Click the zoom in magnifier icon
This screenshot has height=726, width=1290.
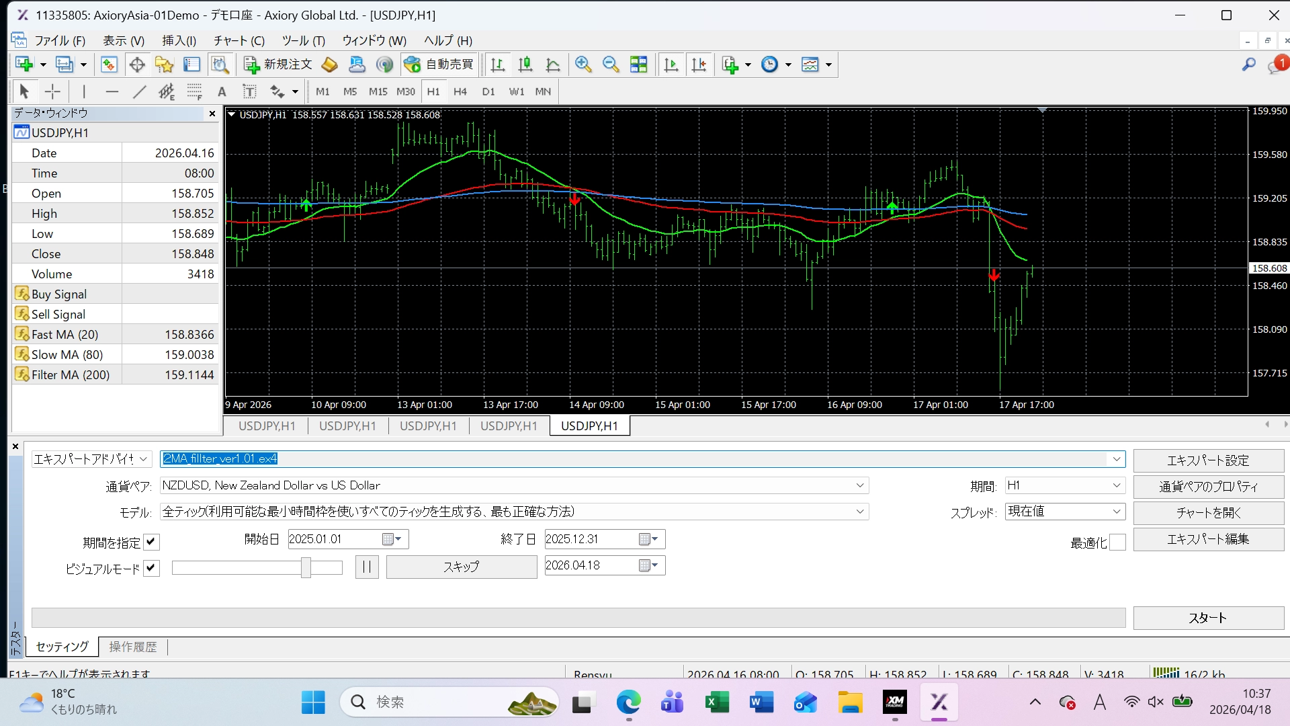583,65
